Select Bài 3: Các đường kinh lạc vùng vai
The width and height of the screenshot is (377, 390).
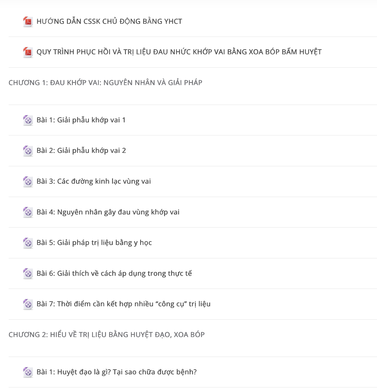[94, 181]
